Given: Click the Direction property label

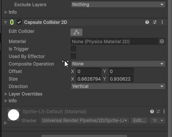Looking at the screenshot, I should (x=18, y=86).
